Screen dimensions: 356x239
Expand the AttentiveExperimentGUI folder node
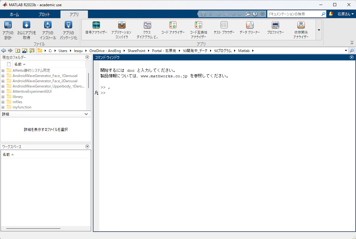point(3,91)
